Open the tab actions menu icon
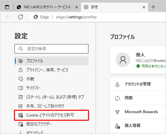166x134 pixels. [x=7, y=7]
